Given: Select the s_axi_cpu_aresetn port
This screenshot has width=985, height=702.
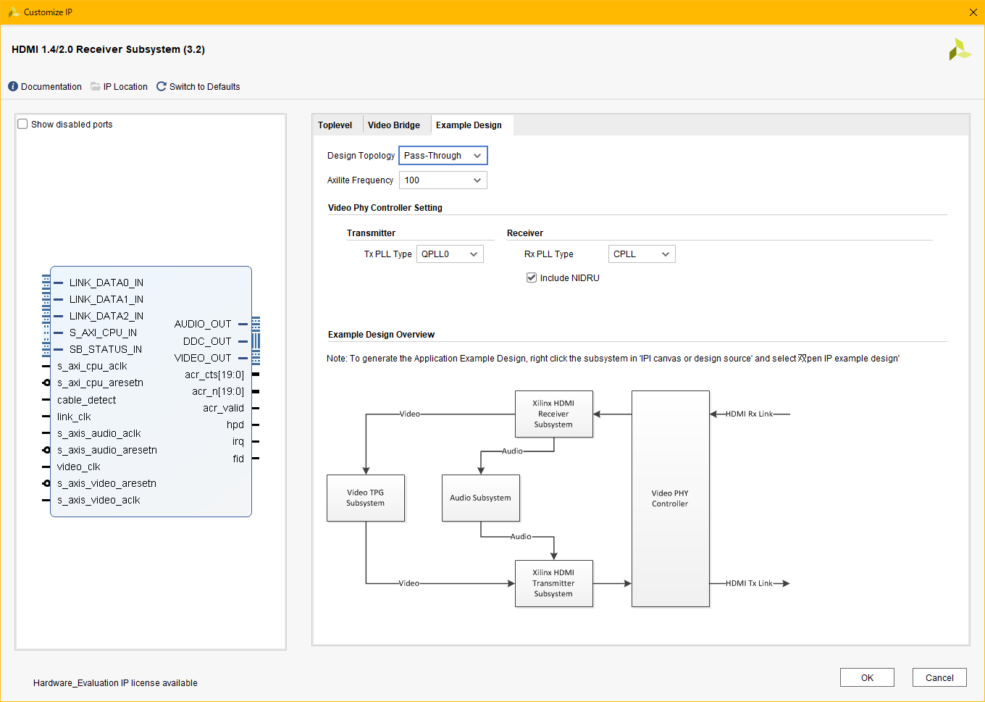Looking at the screenshot, I should coord(100,383).
